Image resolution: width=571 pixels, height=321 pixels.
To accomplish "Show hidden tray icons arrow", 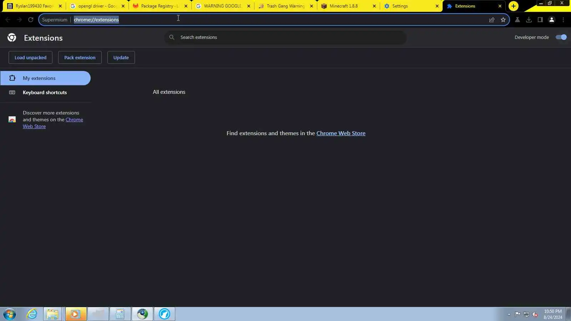I will click(509, 314).
